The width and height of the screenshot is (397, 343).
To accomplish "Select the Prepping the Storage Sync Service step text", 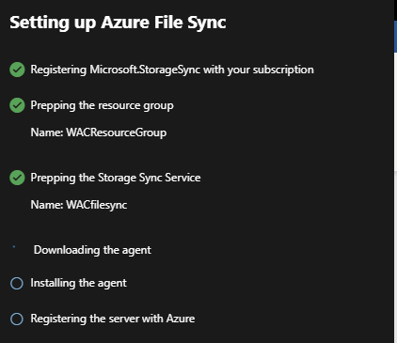I will pos(116,178).
